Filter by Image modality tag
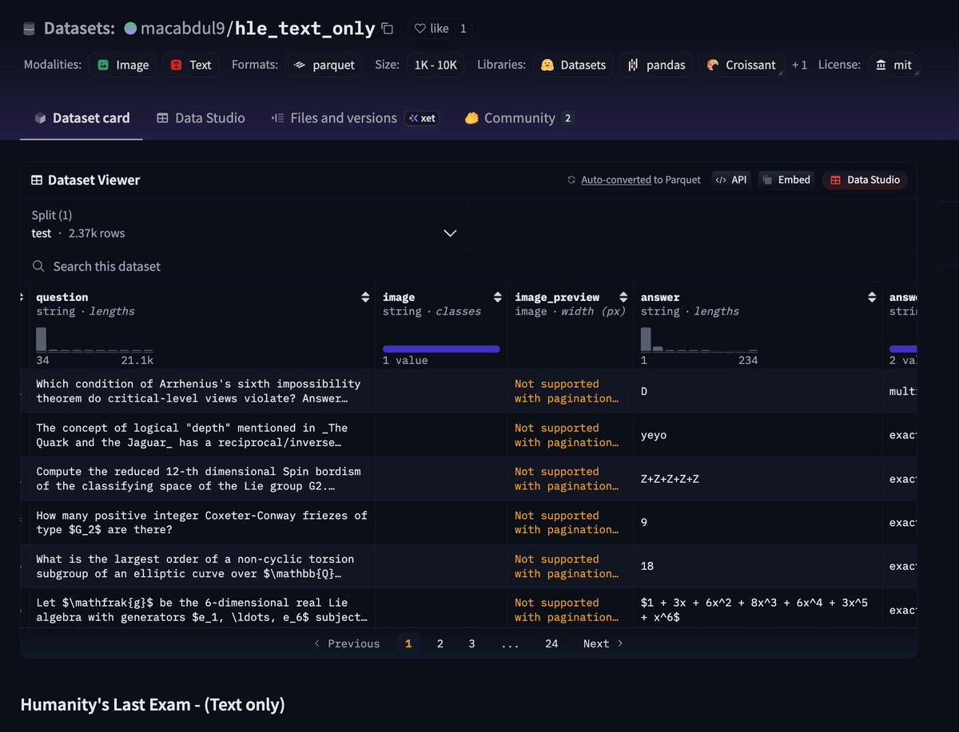This screenshot has height=732, width=959. 123,65
